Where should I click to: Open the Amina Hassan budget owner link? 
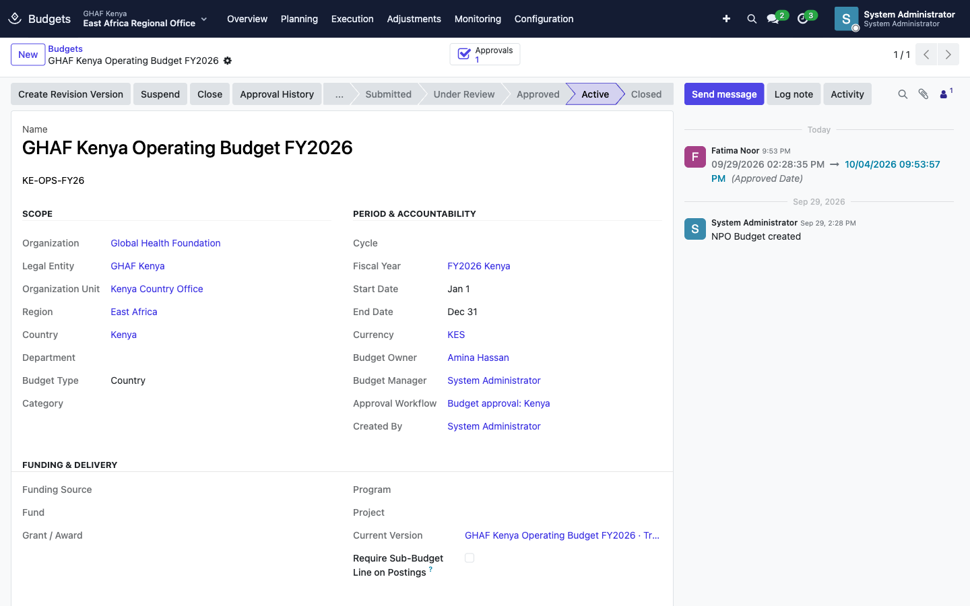pyautogui.click(x=478, y=358)
